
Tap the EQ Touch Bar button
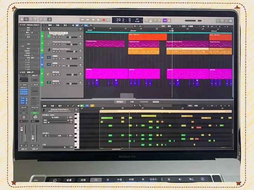(96, 180)
